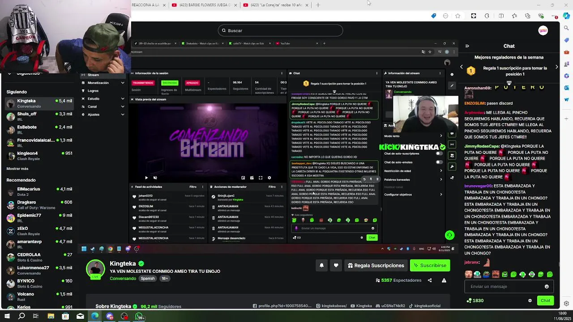Viewport: 573px width, 322px height.
Task: Open Edge sidebar shopping tag icon
Action: click(567, 40)
